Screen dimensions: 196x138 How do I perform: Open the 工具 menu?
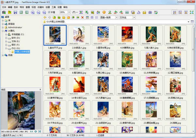click(54, 7)
